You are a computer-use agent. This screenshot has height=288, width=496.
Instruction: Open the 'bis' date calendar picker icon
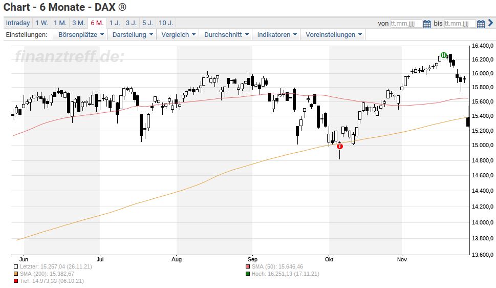coord(481,24)
